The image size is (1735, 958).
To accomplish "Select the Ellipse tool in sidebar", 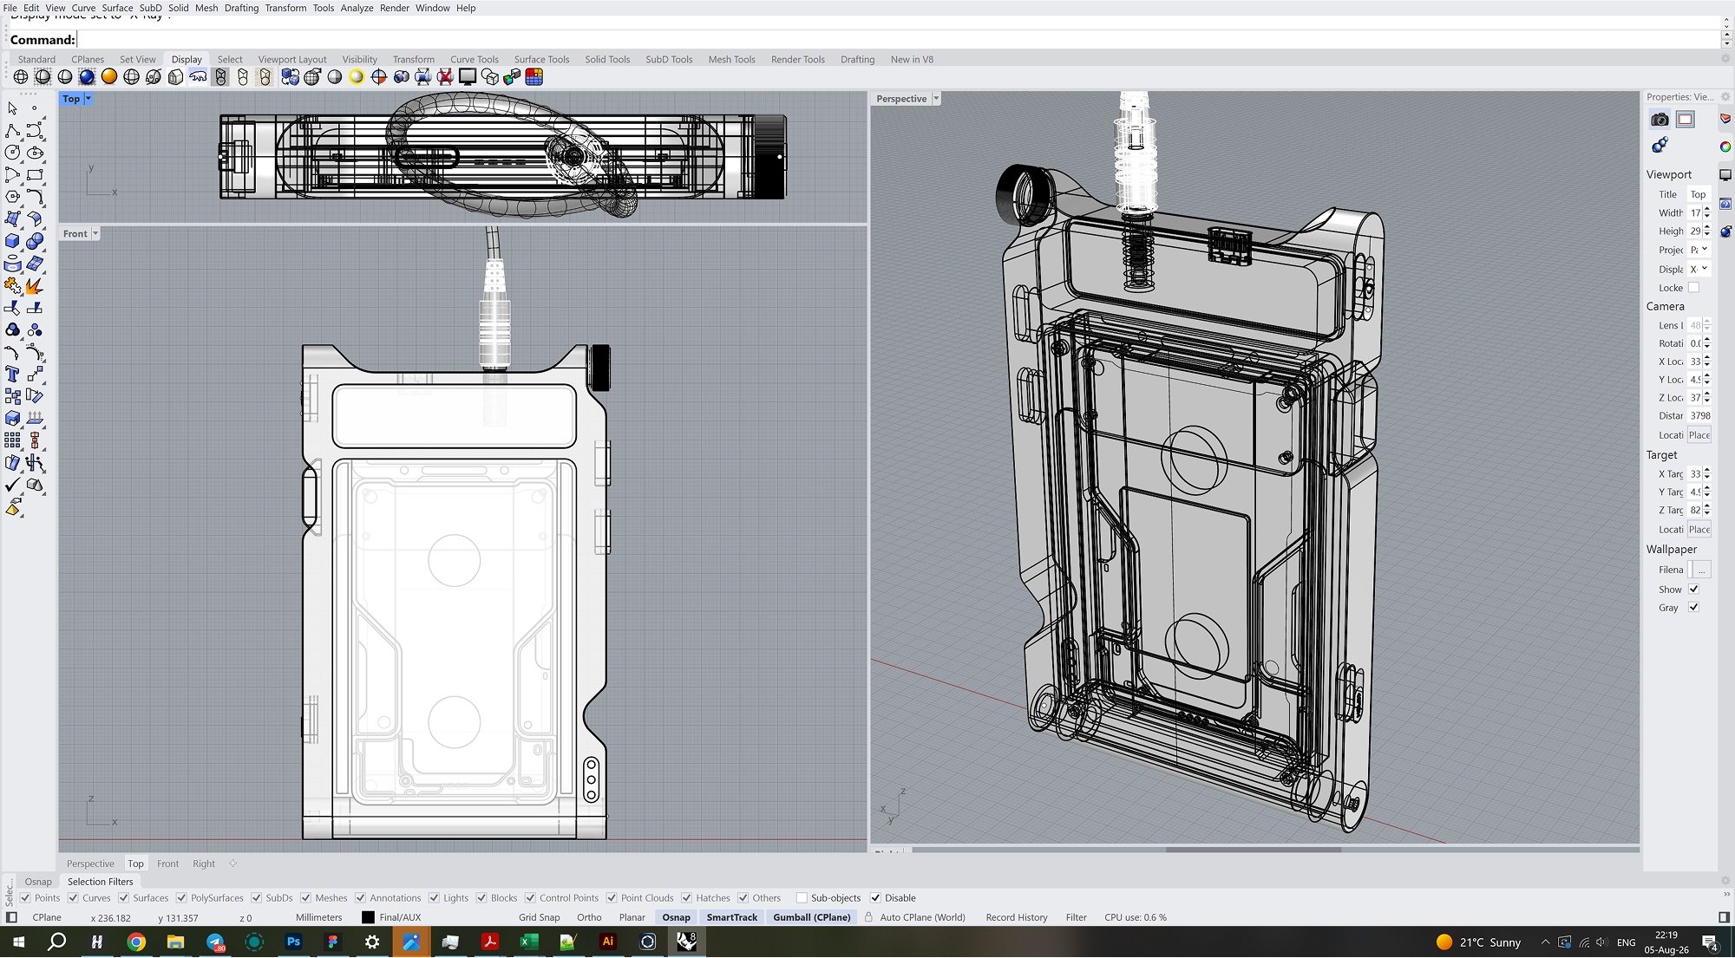I will click(35, 153).
